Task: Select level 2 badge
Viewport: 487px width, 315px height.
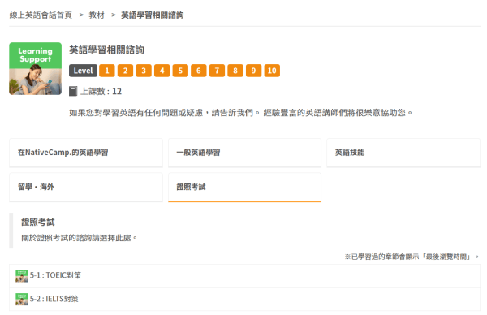Action: tap(126, 71)
